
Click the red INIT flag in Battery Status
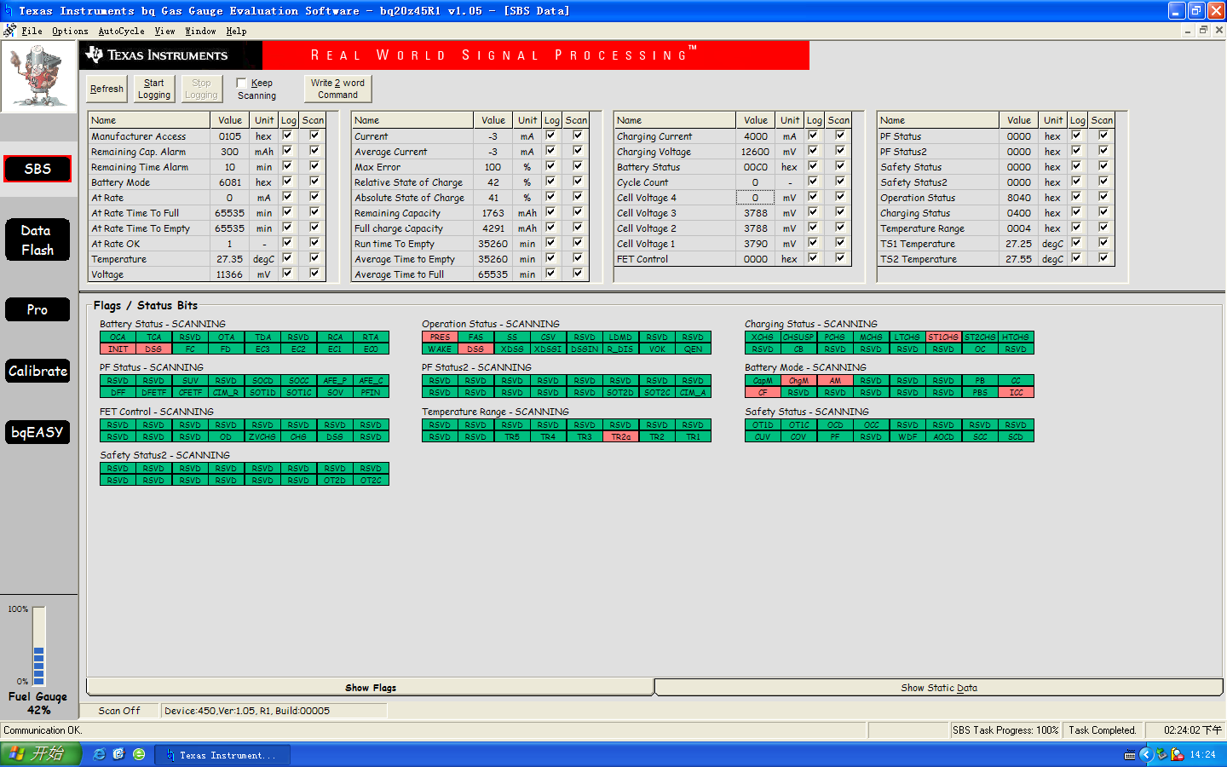(x=118, y=349)
